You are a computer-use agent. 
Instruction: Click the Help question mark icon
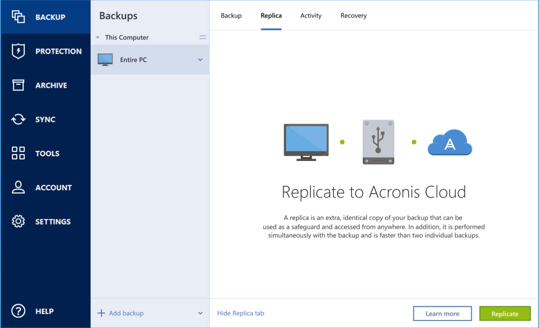tap(18, 311)
